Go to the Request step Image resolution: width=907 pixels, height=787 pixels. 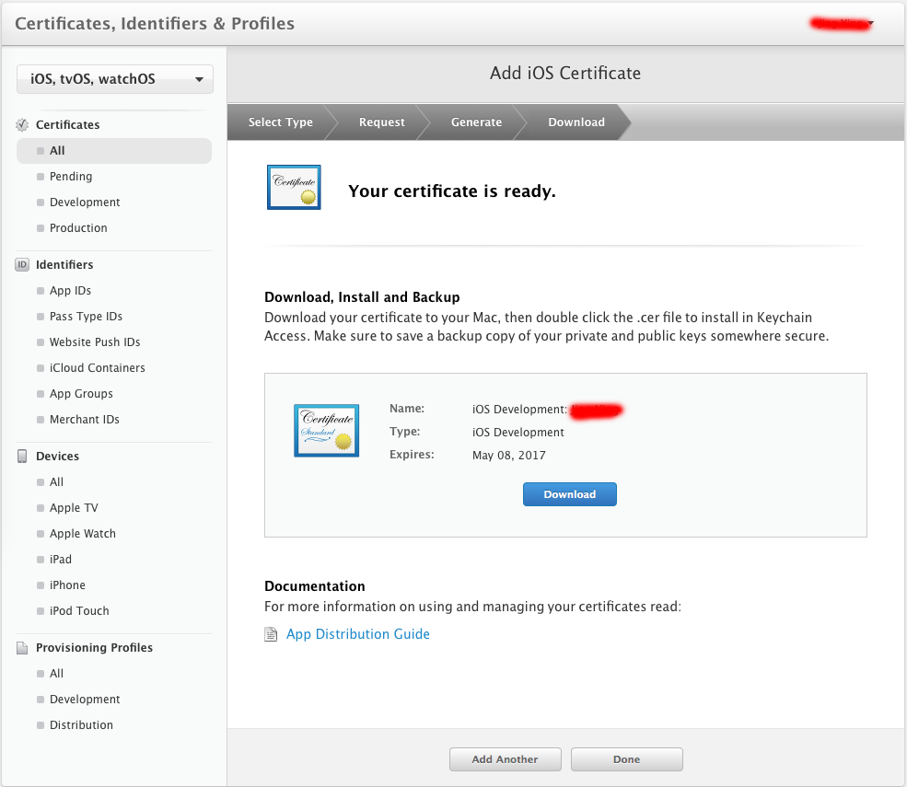click(381, 122)
